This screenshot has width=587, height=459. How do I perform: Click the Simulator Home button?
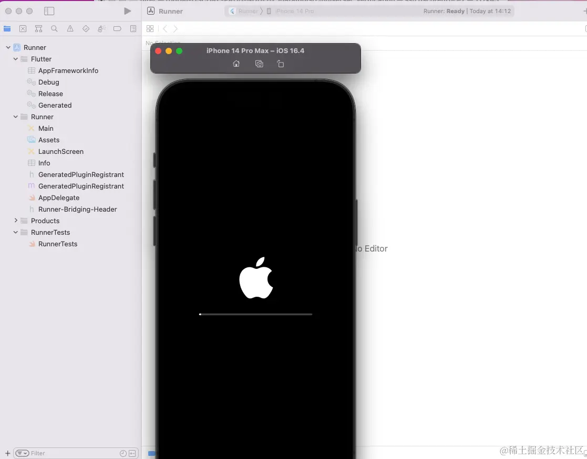tap(236, 64)
